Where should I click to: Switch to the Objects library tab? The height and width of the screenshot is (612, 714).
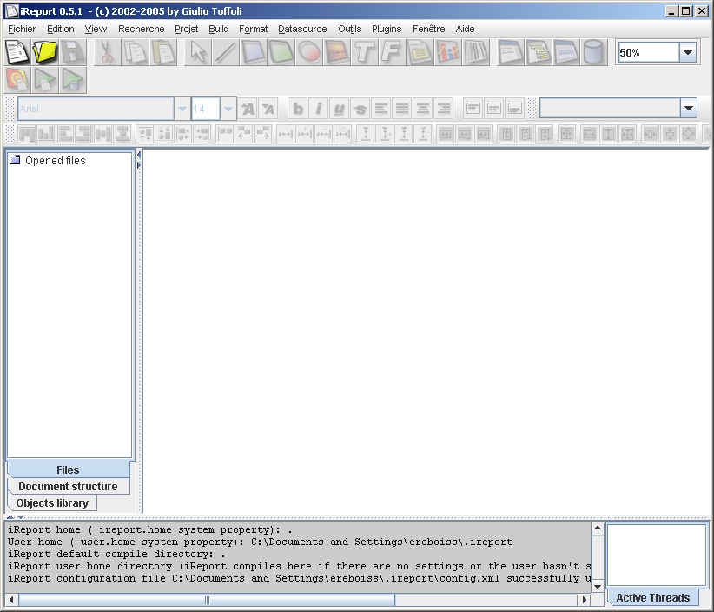click(52, 503)
